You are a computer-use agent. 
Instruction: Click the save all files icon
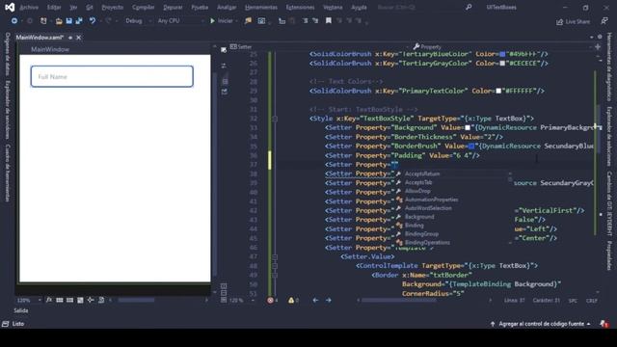(x=79, y=21)
